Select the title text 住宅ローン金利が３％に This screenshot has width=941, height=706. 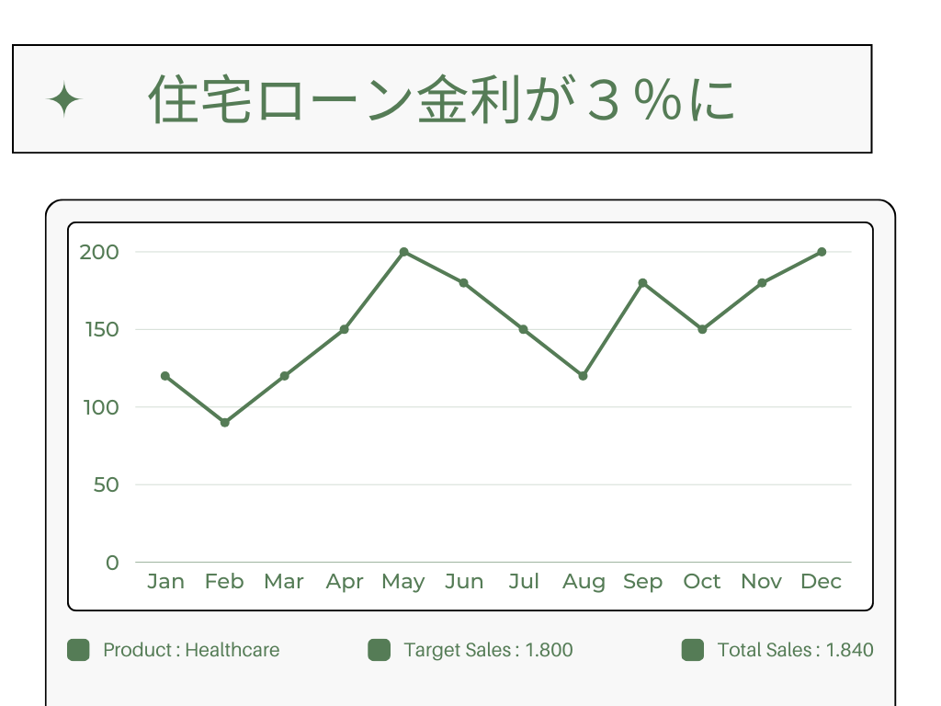point(442,99)
